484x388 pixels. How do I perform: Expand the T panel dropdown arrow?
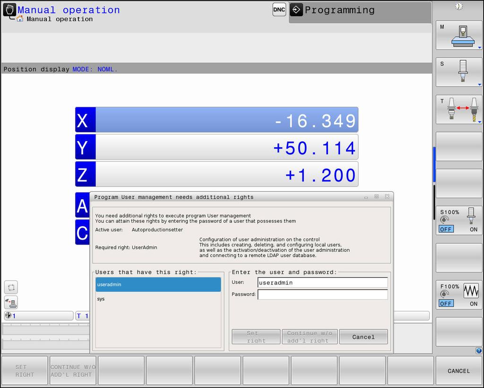(479, 122)
